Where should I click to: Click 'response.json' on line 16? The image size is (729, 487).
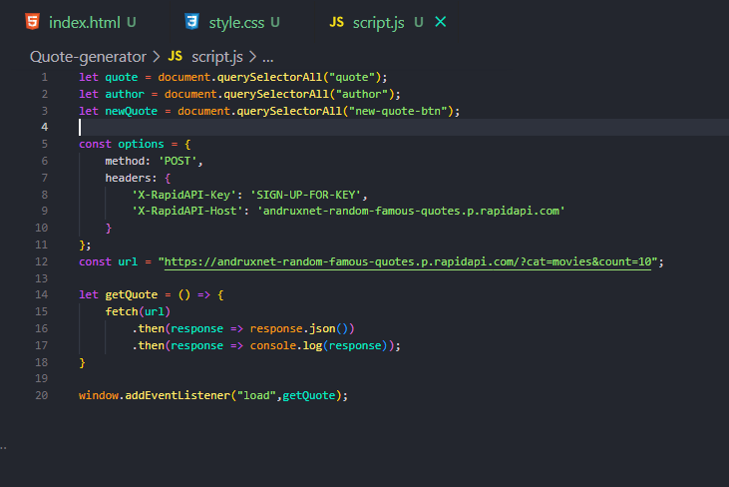tap(292, 328)
